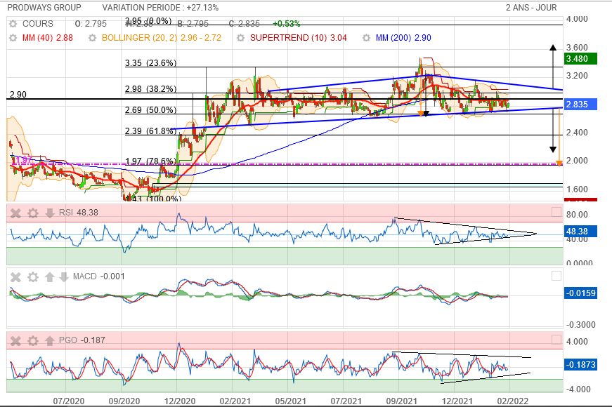Viewport: 612px width, 407px height.
Task: Tick the checkbox in MACD panel corner
Action: [x=556, y=276]
